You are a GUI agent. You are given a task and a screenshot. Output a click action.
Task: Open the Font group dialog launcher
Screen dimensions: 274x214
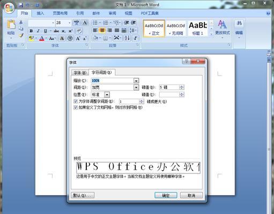[x=87, y=45]
